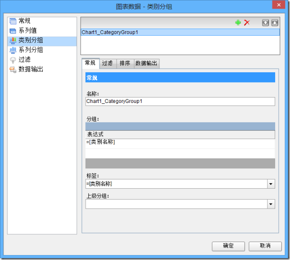
Task: Open 过滤 in the left navigation list
Action: [42, 60]
